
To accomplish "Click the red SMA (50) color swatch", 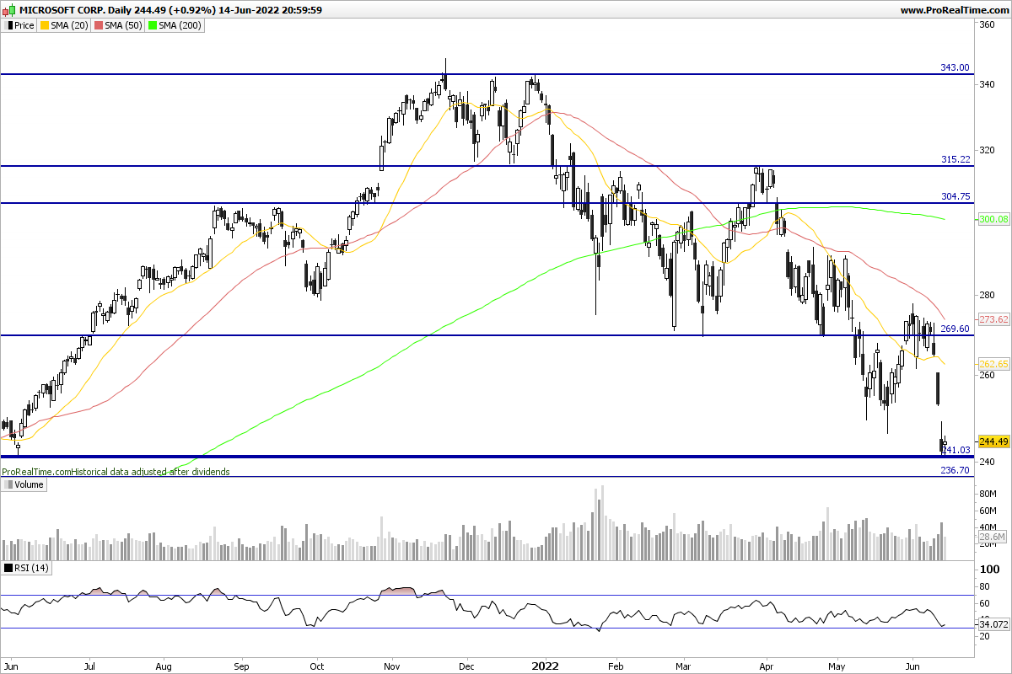I will coord(97,25).
